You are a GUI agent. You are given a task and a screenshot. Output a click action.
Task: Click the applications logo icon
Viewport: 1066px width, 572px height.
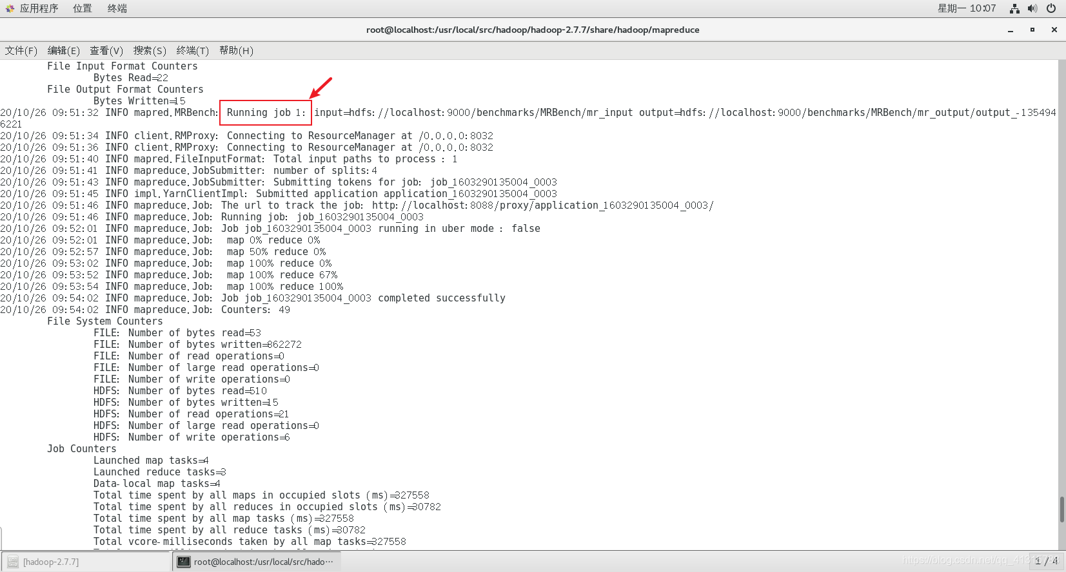10,8
